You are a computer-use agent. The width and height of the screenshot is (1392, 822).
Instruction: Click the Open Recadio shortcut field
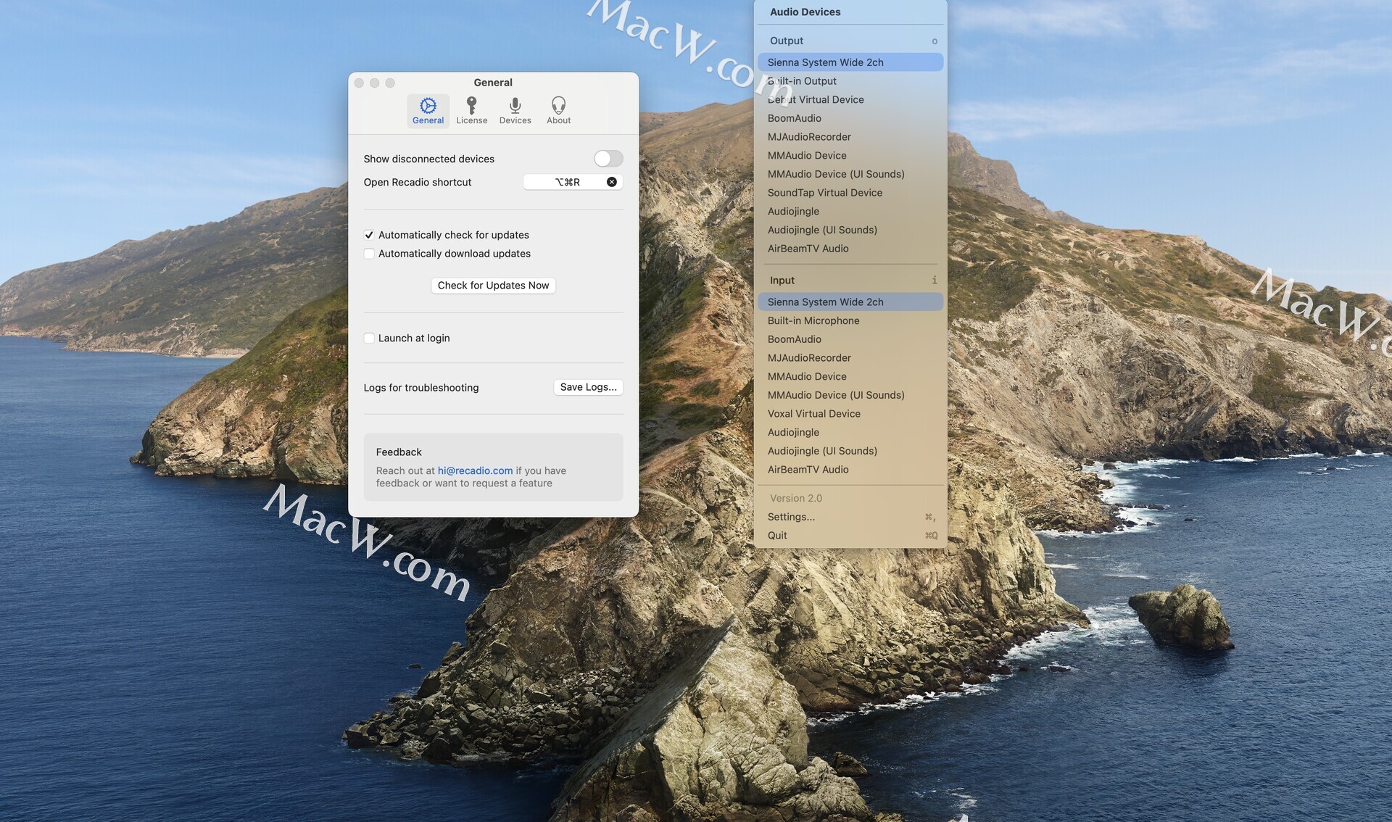coord(566,182)
